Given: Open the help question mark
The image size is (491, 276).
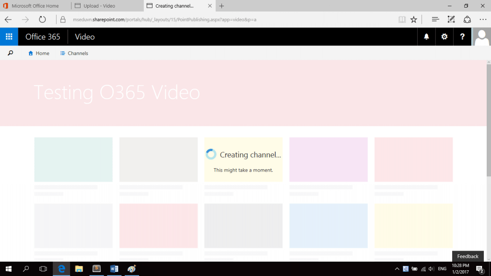Looking at the screenshot, I should coord(462,36).
